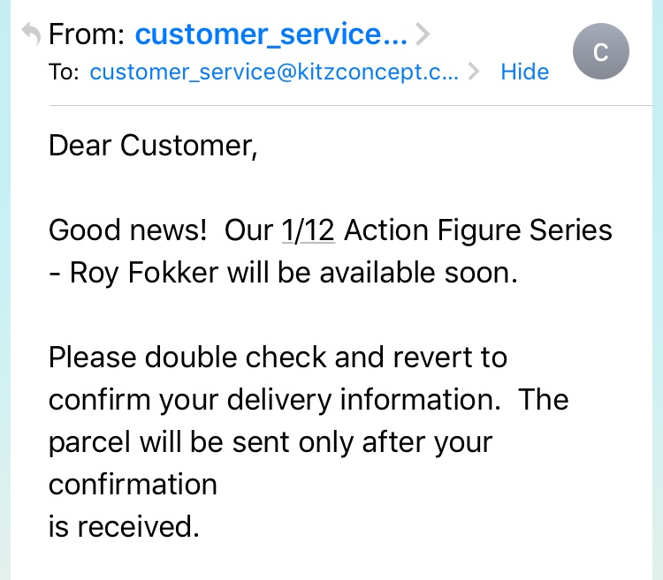The height and width of the screenshot is (580, 663).
Task: Click the delivery information phrase
Action: click(x=363, y=400)
